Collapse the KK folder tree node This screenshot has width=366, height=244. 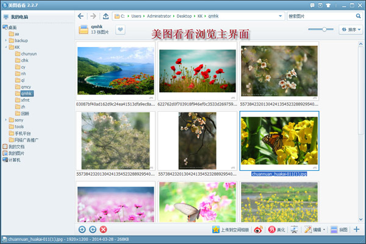(6, 47)
